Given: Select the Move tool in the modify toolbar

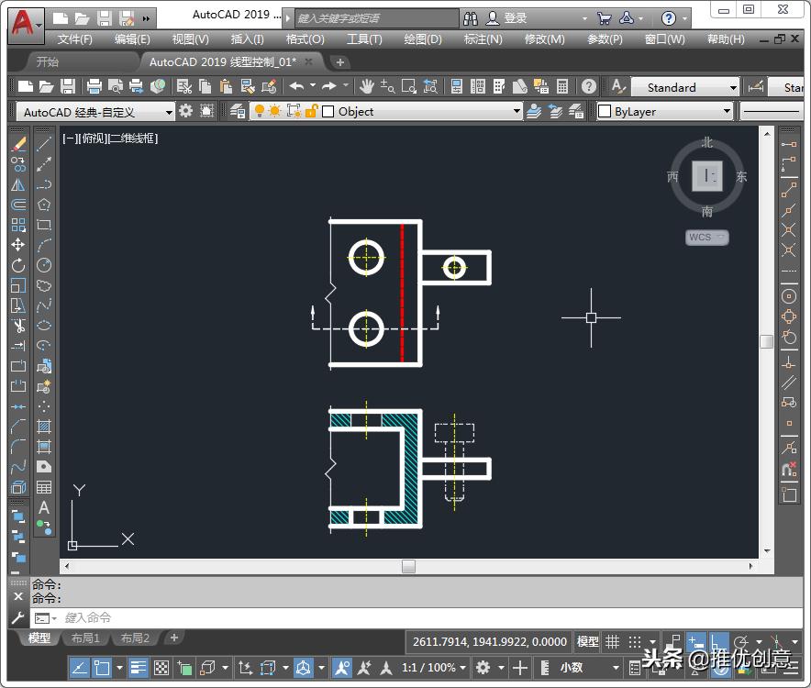Looking at the screenshot, I should pos(16,243).
